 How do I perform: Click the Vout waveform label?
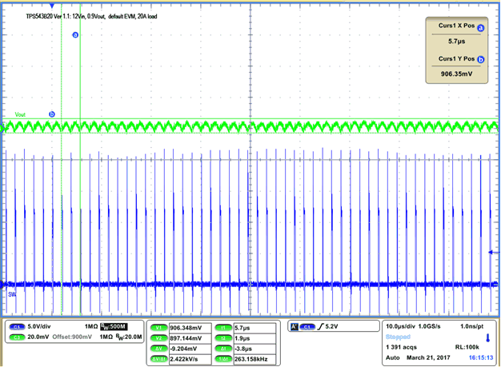pos(20,114)
